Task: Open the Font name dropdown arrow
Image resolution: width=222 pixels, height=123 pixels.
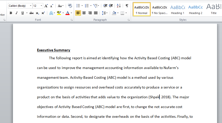Action: click(30, 6)
